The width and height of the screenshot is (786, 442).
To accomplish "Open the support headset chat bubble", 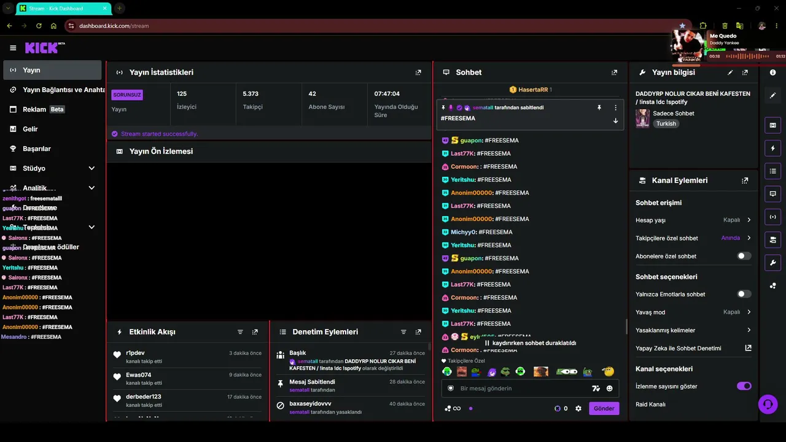I will 768,404.
